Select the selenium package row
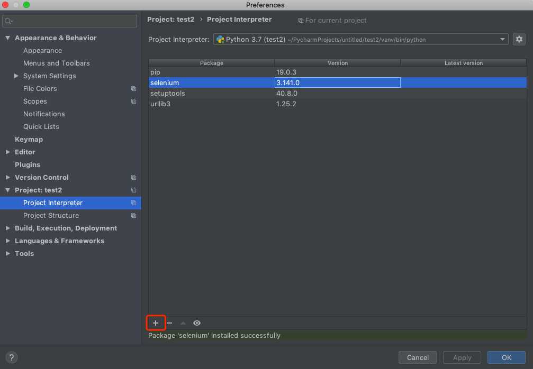This screenshot has width=533, height=369. 338,82
